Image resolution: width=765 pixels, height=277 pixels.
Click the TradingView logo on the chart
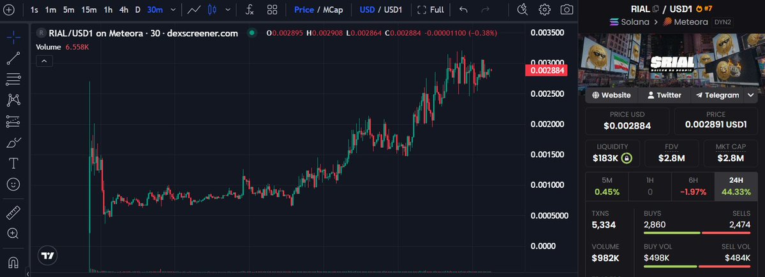click(x=48, y=255)
